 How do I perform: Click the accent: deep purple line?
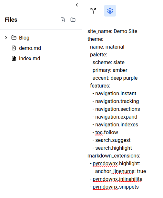115,78
